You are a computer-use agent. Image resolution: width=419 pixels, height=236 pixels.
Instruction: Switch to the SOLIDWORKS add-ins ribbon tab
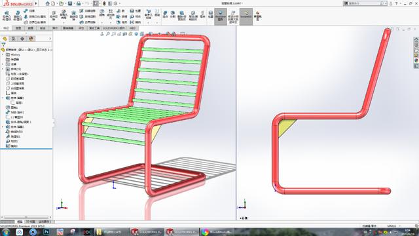[x=114, y=28]
